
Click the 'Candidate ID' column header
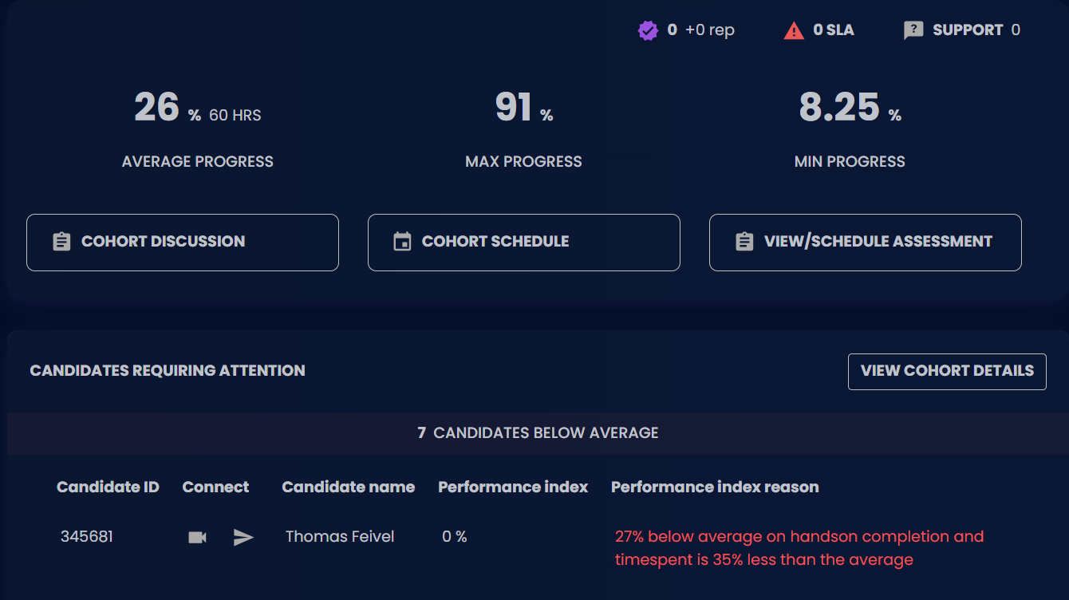pos(108,487)
